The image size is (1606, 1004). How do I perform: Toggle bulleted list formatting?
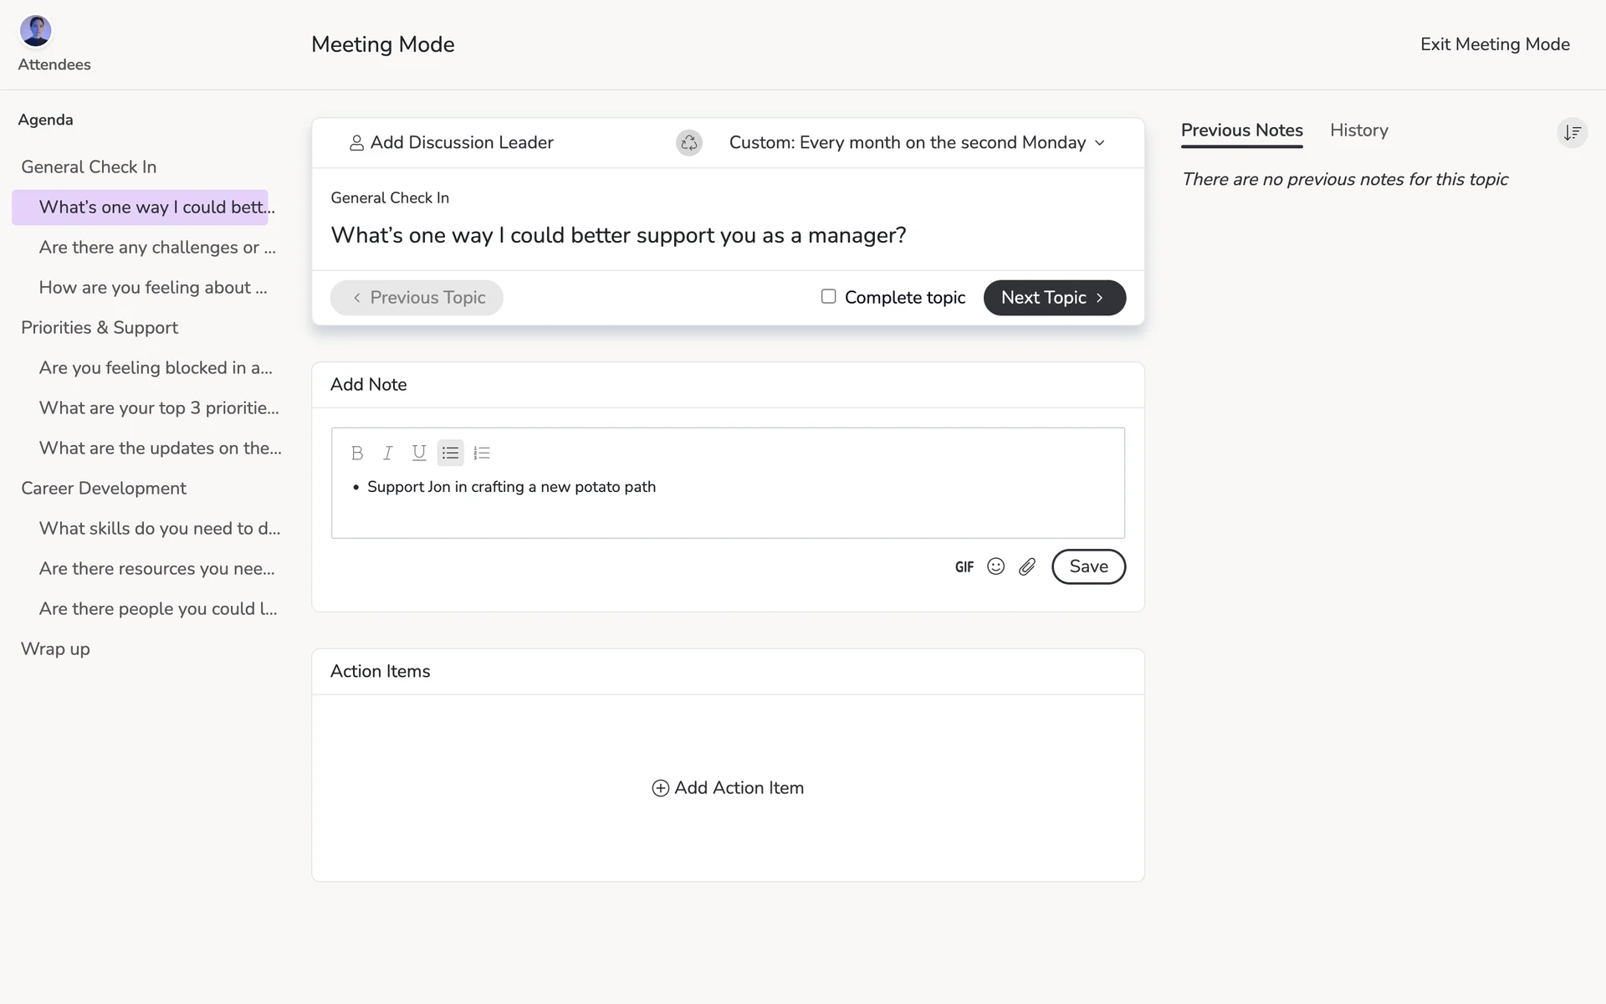click(x=450, y=453)
